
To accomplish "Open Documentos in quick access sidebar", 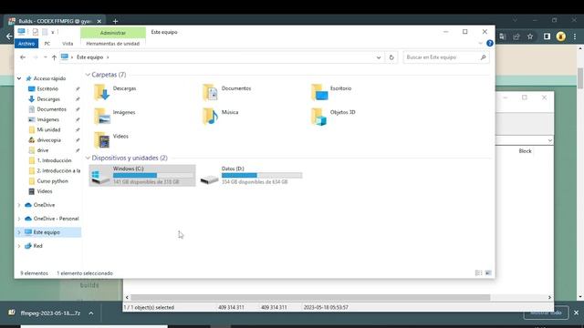I will [x=51, y=109].
